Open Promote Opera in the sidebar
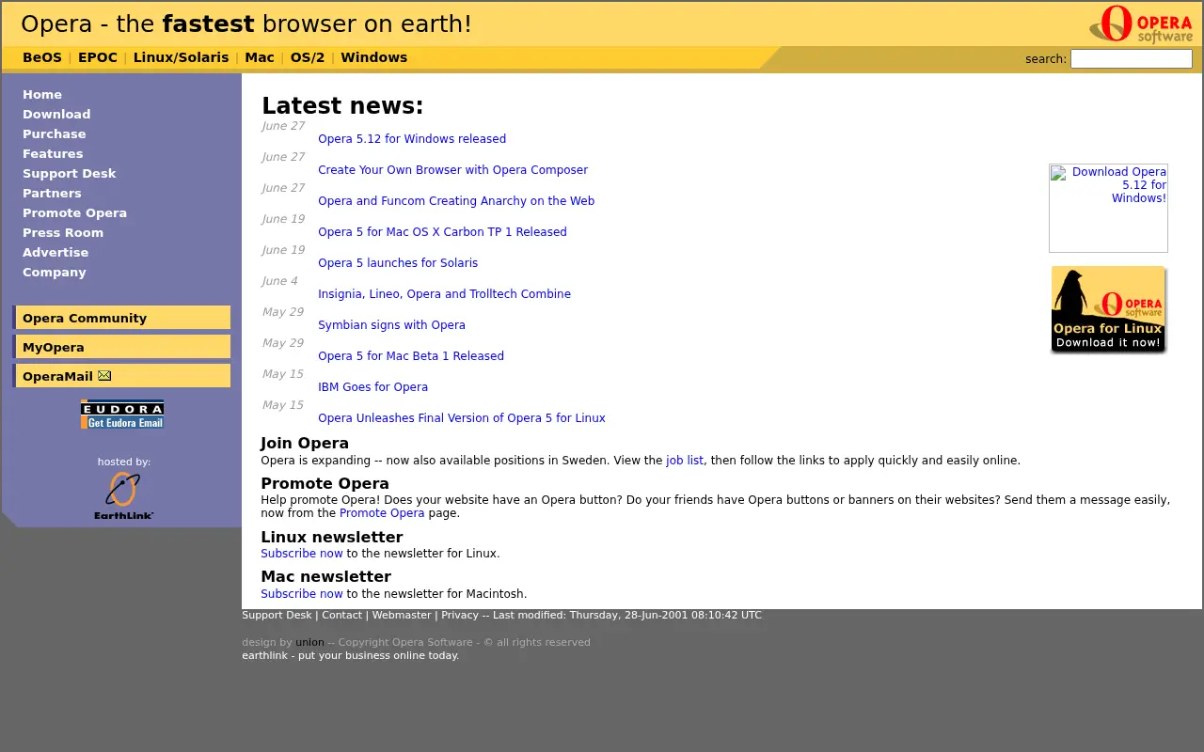The width and height of the screenshot is (1204, 752). 74,213
